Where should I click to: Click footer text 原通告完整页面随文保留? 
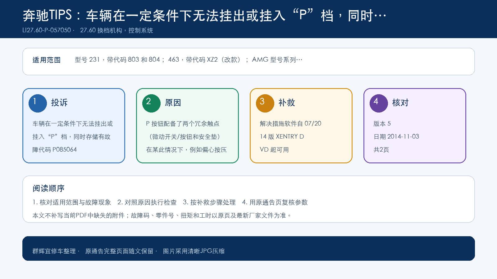pyautogui.click(x=119, y=251)
